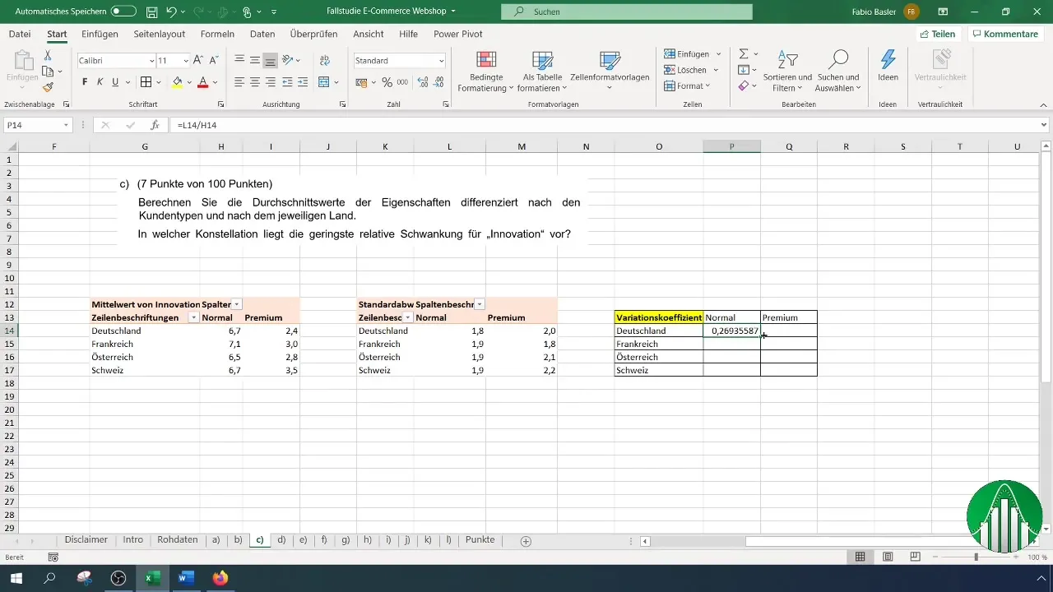Open the Power Pivot tab
Screen dimensions: 1053x592
[x=458, y=34]
